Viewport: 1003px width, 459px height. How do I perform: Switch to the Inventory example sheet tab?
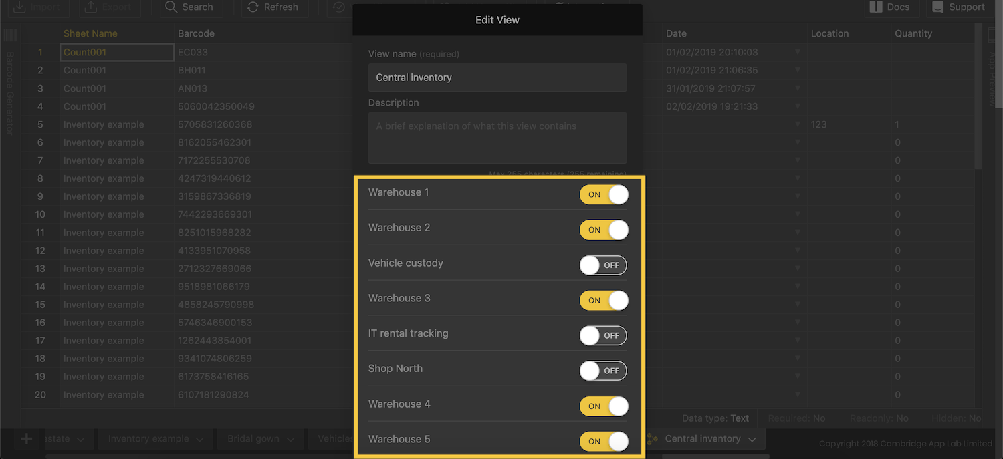click(x=148, y=439)
